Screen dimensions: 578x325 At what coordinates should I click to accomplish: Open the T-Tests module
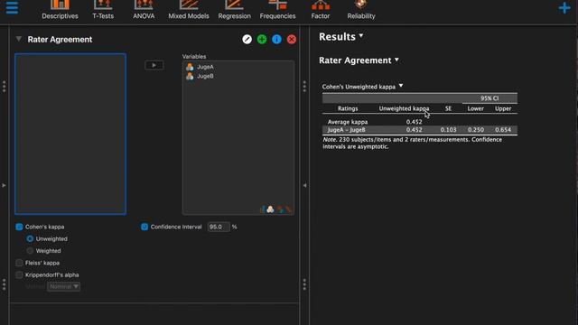click(103, 10)
